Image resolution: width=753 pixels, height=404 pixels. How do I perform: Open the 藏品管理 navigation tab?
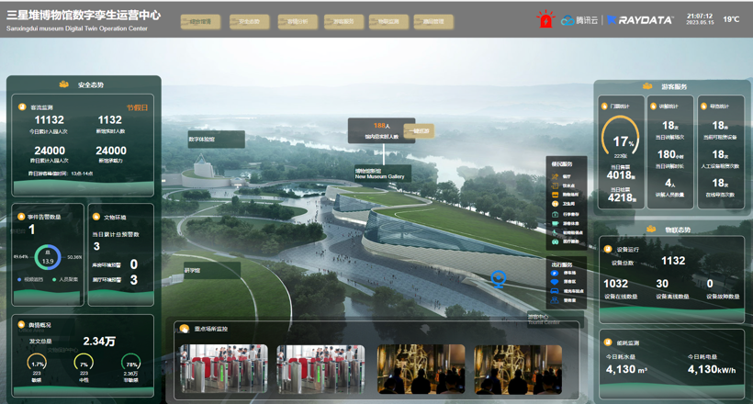(x=433, y=22)
